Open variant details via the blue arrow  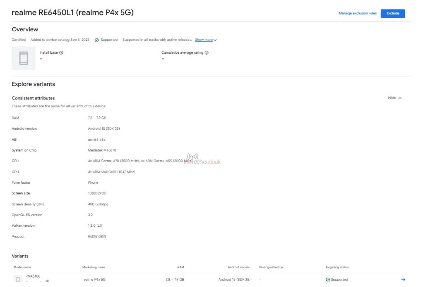[x=403, y=279]
